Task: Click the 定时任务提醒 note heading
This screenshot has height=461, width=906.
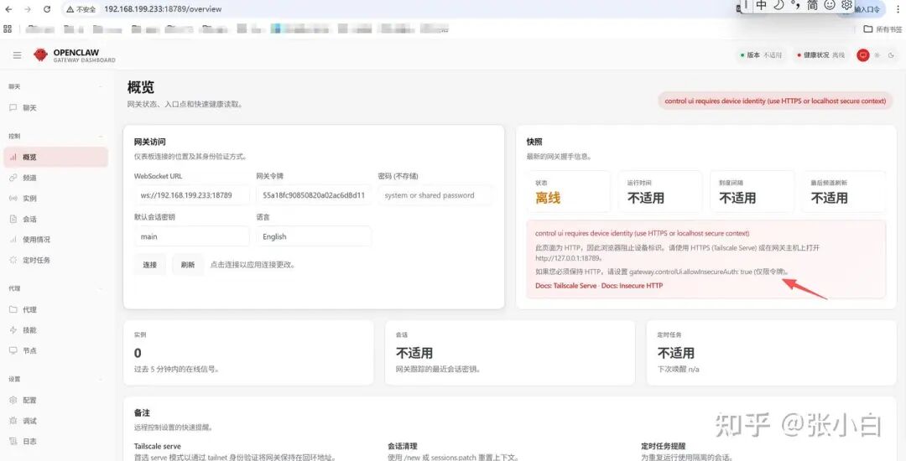Action: click(x=664, y=446)
